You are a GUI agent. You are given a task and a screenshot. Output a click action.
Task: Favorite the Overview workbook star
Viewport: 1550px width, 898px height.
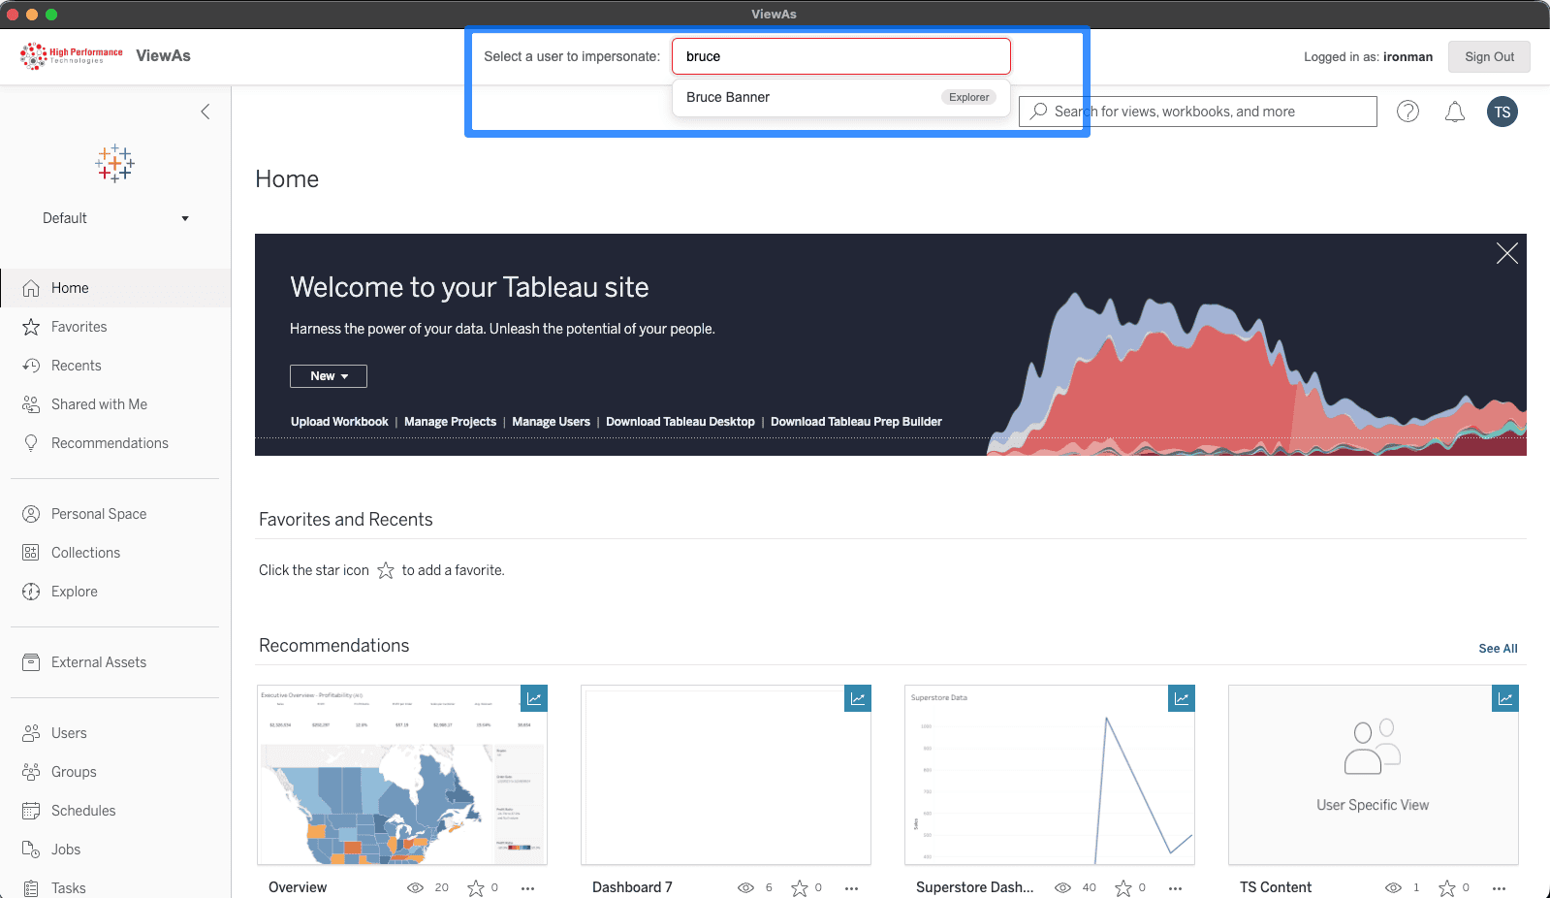click(x=475, y=887)
